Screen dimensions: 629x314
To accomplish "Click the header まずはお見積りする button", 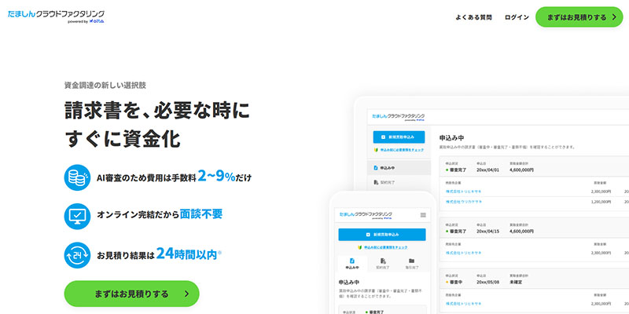I will click(579, 16).
